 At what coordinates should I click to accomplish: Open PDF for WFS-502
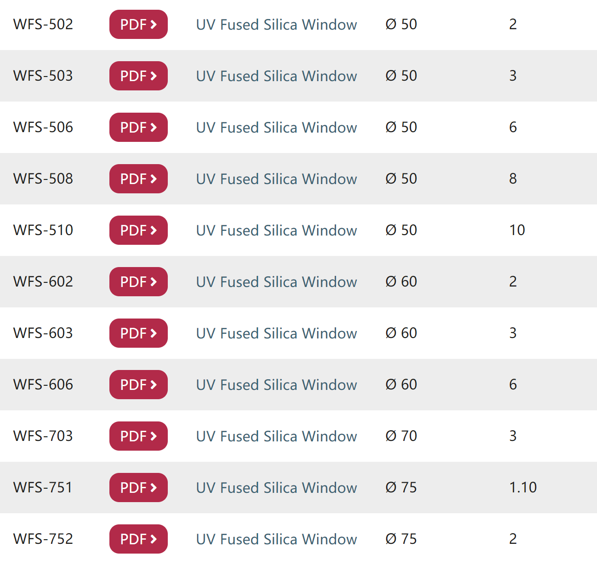point(138,25)
